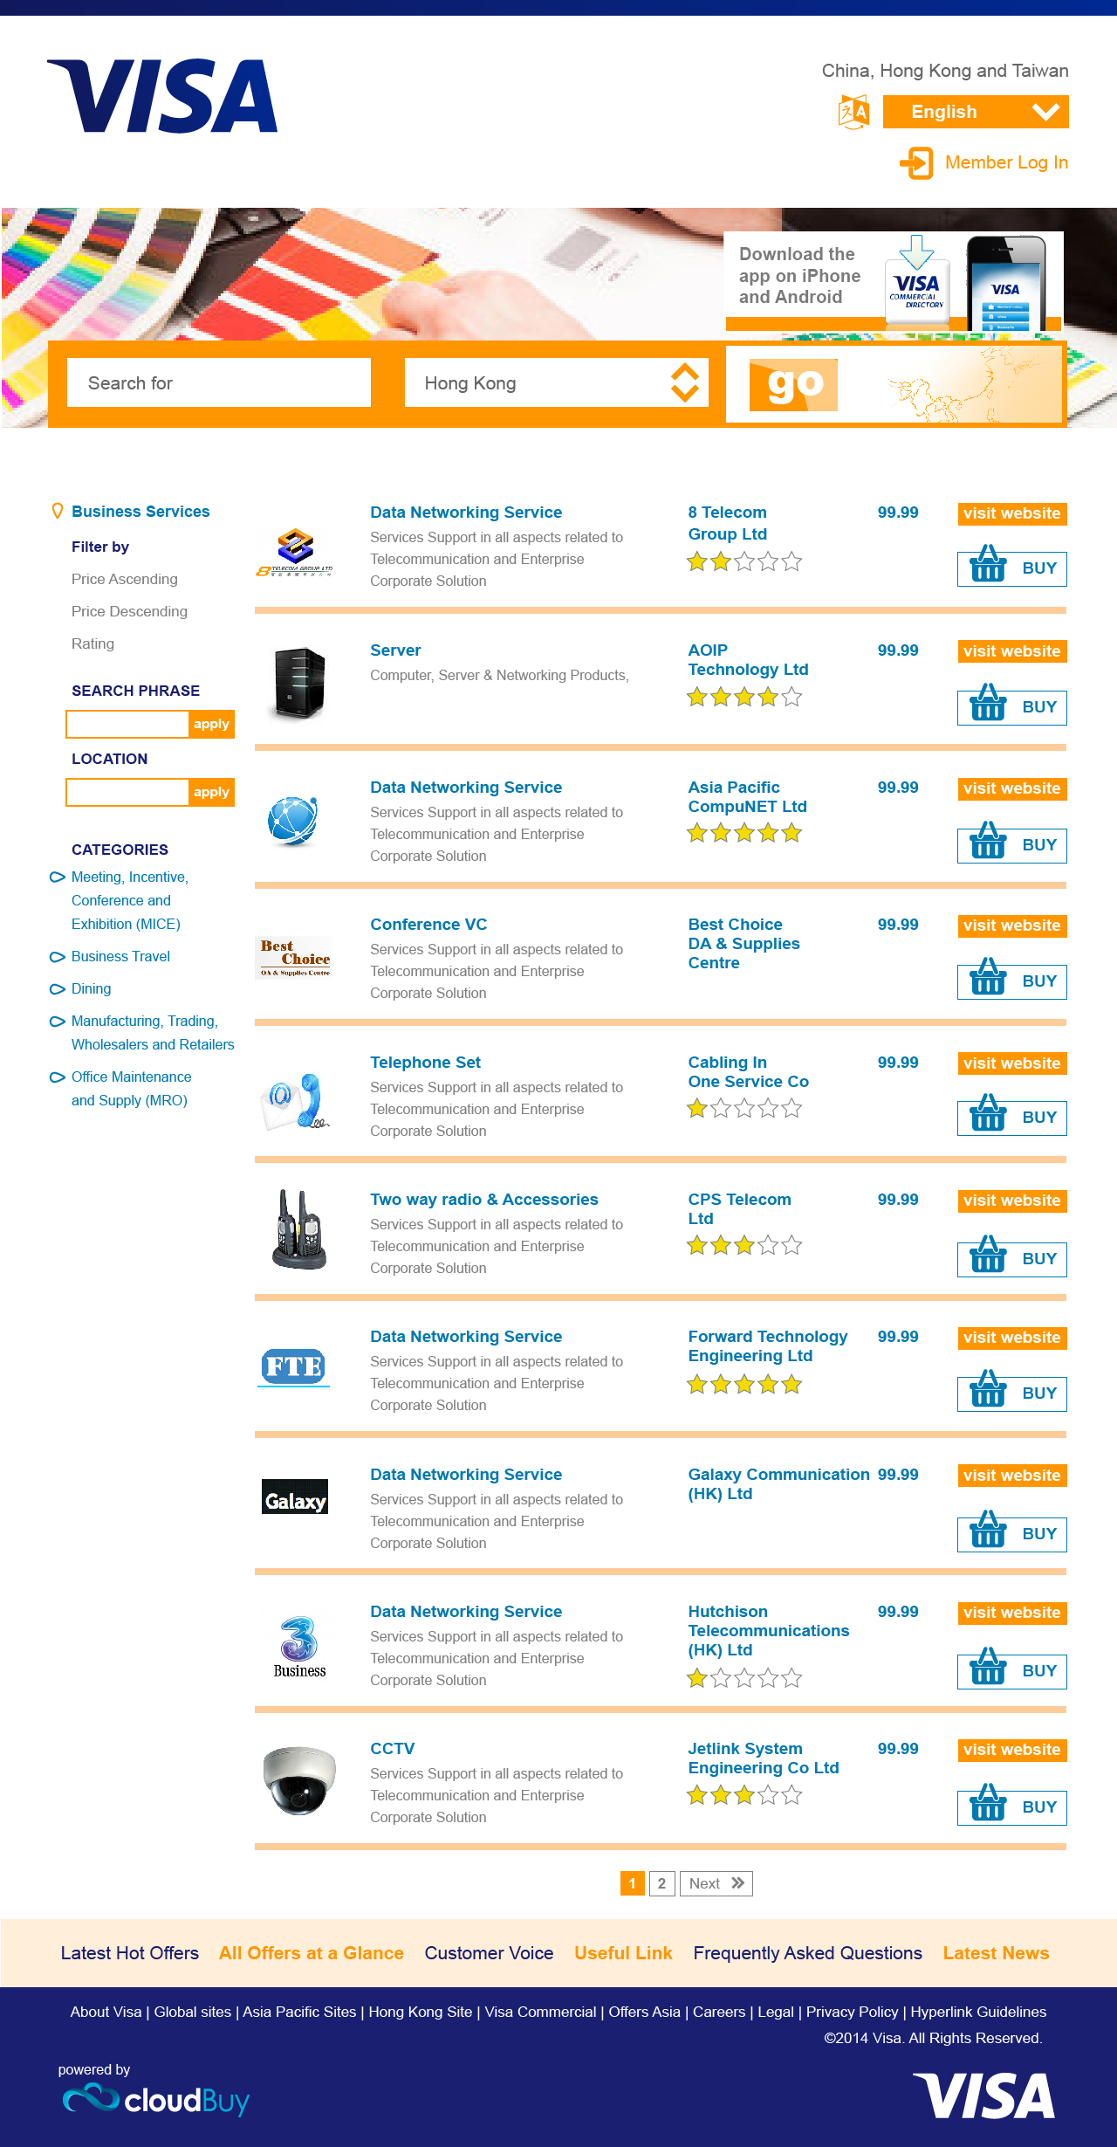This screenshot has height=2147, width=1117.
Task: Click the Galaxy company logo
Action: 295,1497
